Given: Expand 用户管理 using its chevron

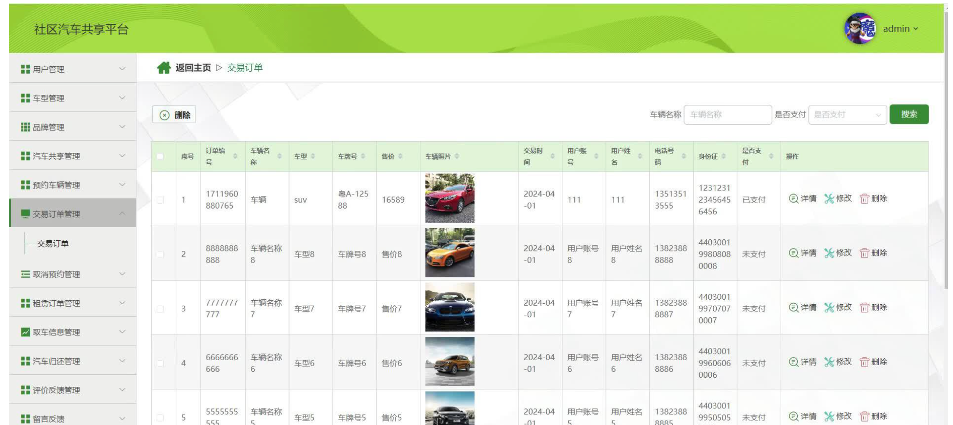Looking at the screenshot, I should [122, 69].
